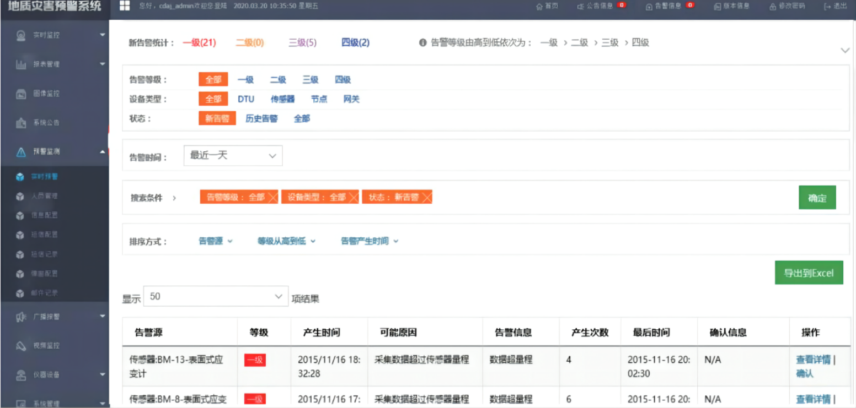Click the green 确定 button
The height and width of the screenshot is (408, 856).
click(817, 198)
